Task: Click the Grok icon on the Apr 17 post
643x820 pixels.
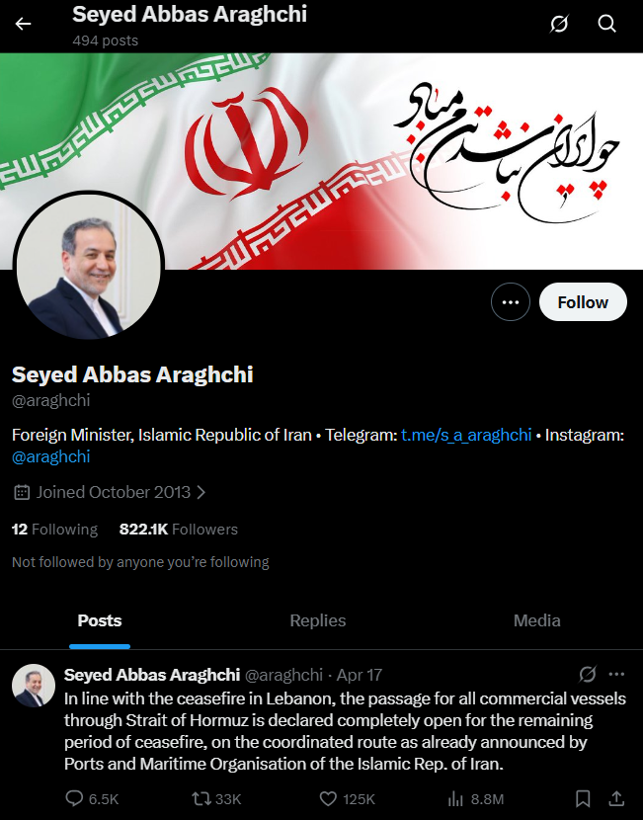Action: (587, 674)
